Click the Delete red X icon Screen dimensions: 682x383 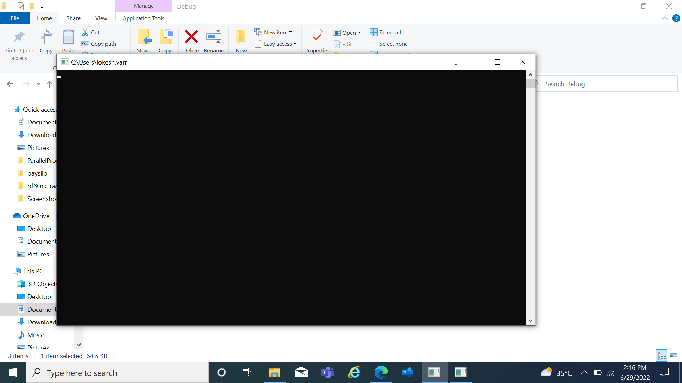191,37
